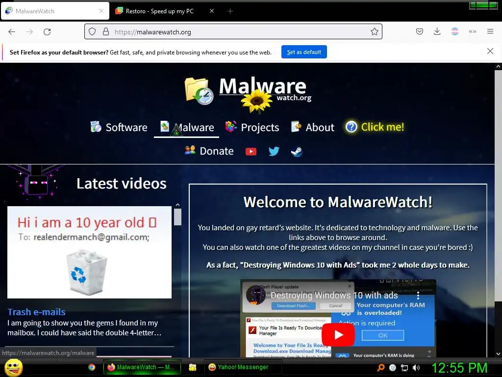Click the toolbar overflow chevrons icon
The height and width of the screenshot is (377, 502).
tap(473, 31)
